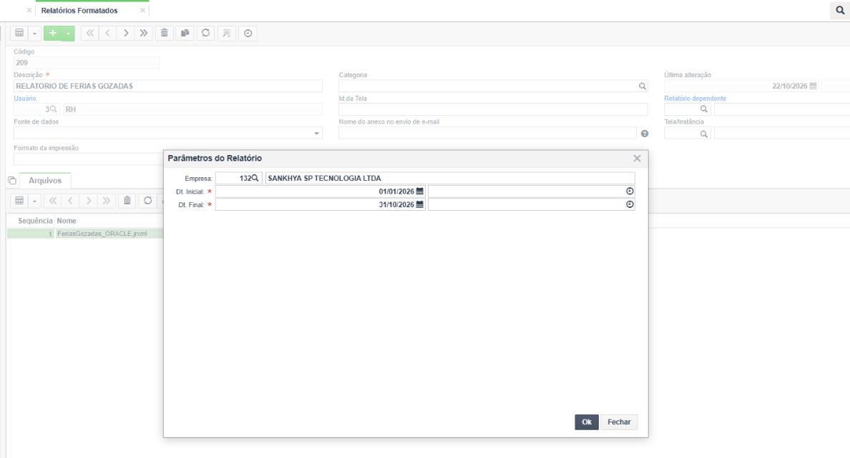
Task: Open the Relatório dependente lookup magnifier
Action: [703, 109]
